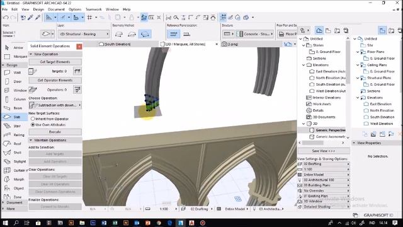Open the Excel taskbar icon
Image resolution: width=403 pixels, height=227 pixels.
coord(115,223)
